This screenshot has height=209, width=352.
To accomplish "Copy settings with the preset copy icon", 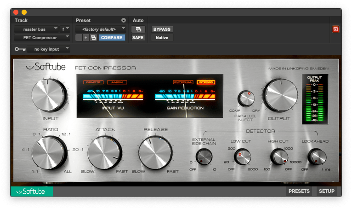I will [93, 38].
